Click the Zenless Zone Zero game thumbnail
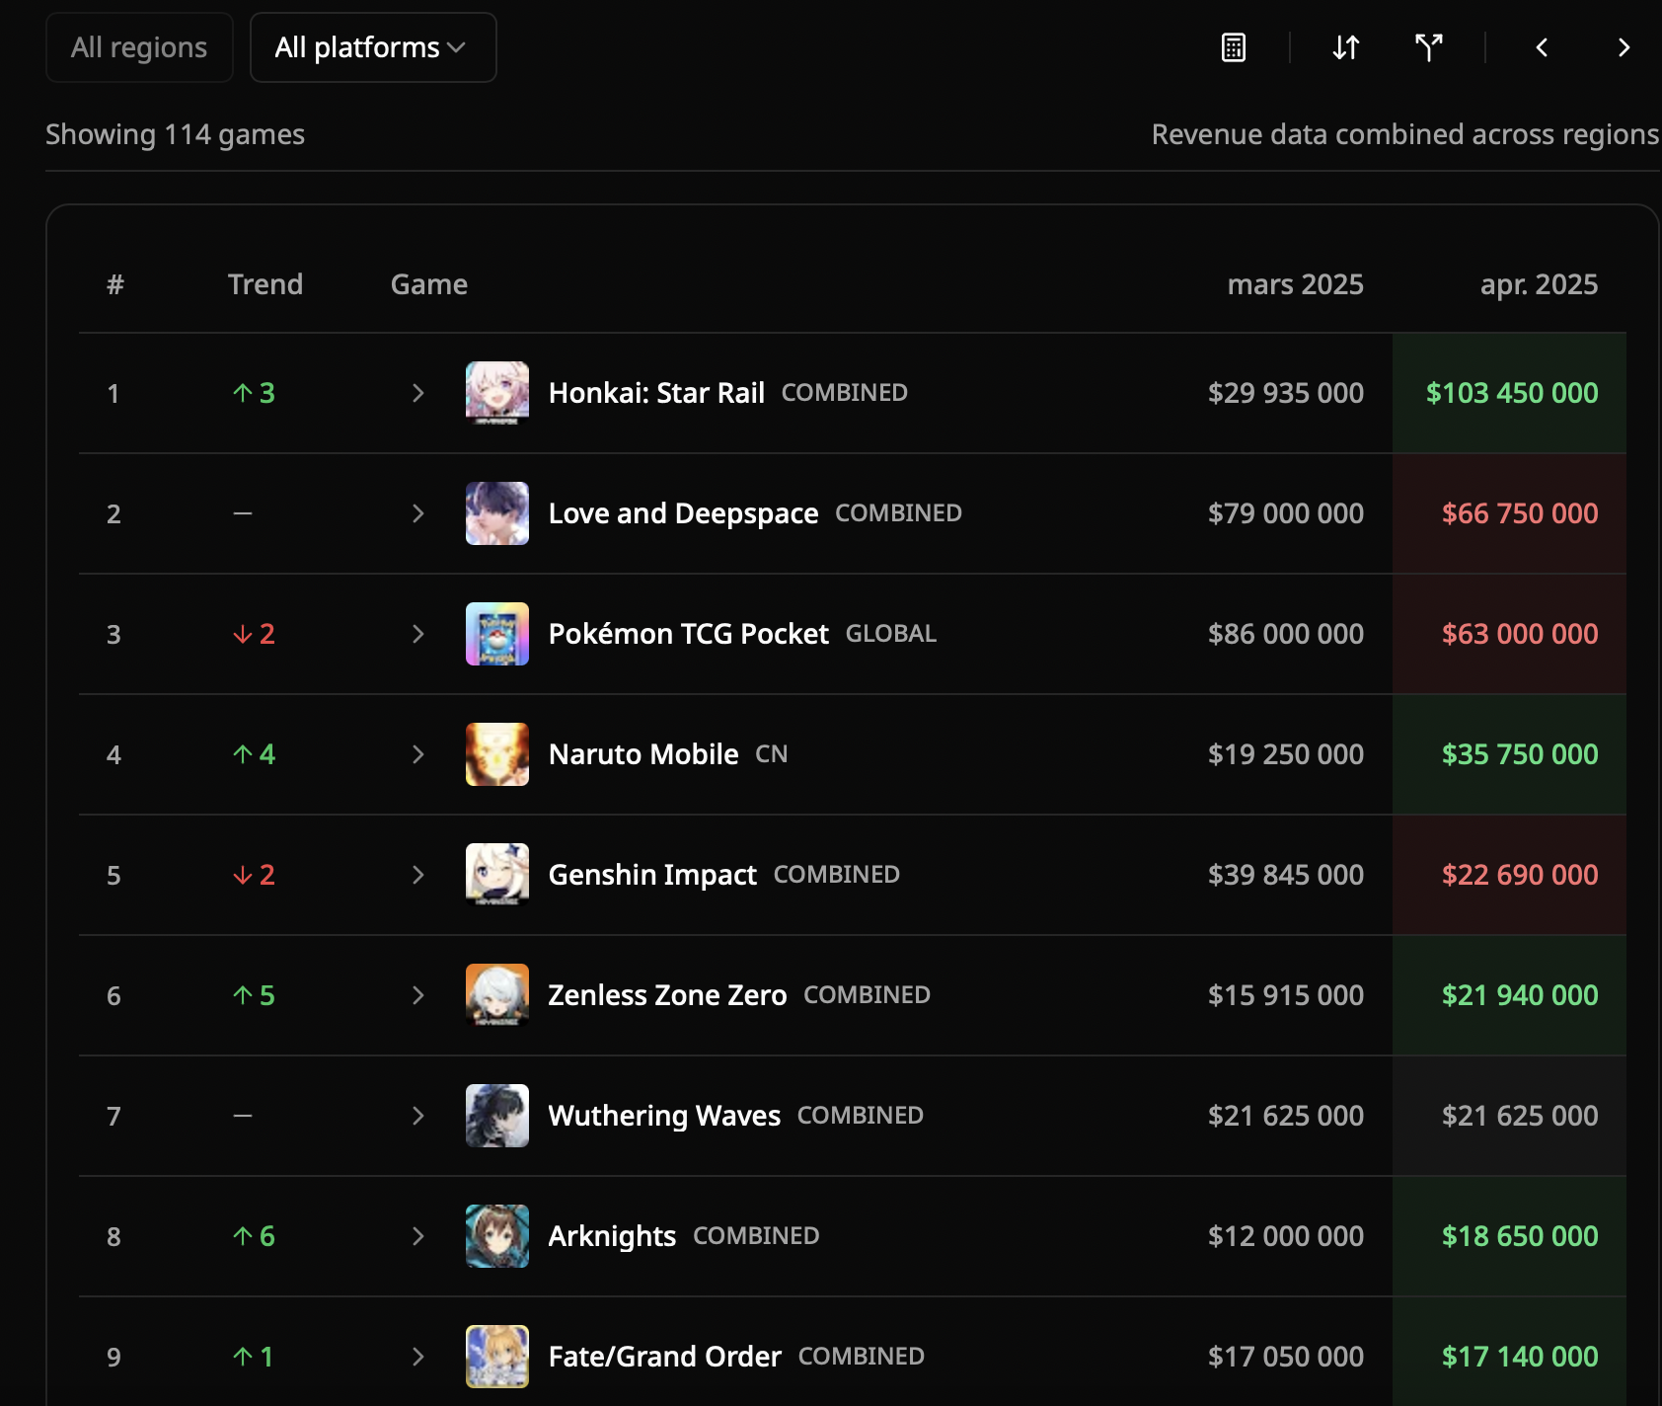This screenshot has width=1662, height=1406. pyautogui.click(x=497, y=995)
